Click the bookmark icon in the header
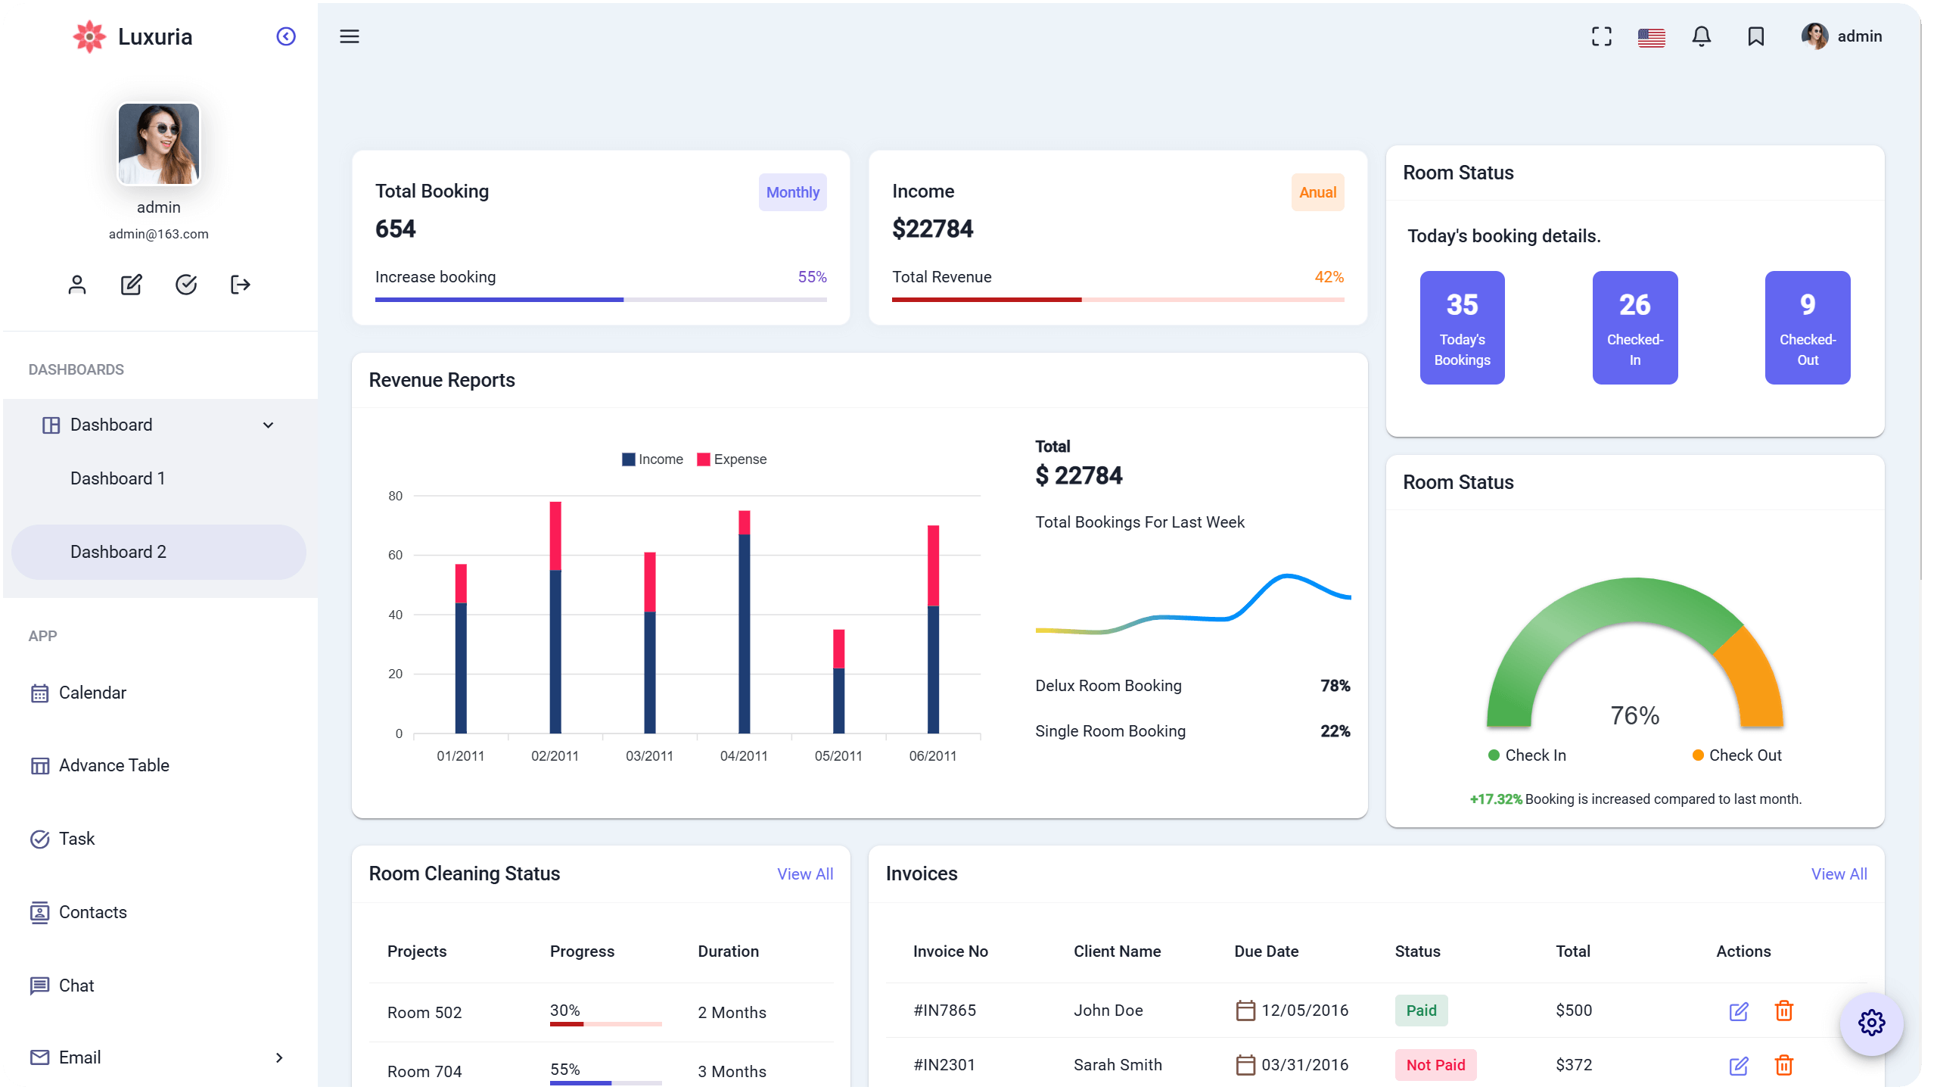Screen dimensions: 1937x1090 1755,36
